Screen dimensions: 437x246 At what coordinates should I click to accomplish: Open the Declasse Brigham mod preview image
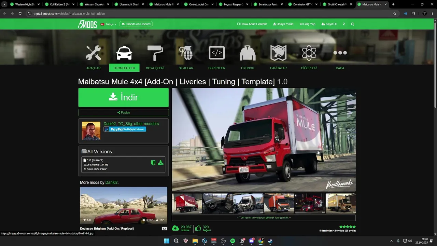point(124,205)
